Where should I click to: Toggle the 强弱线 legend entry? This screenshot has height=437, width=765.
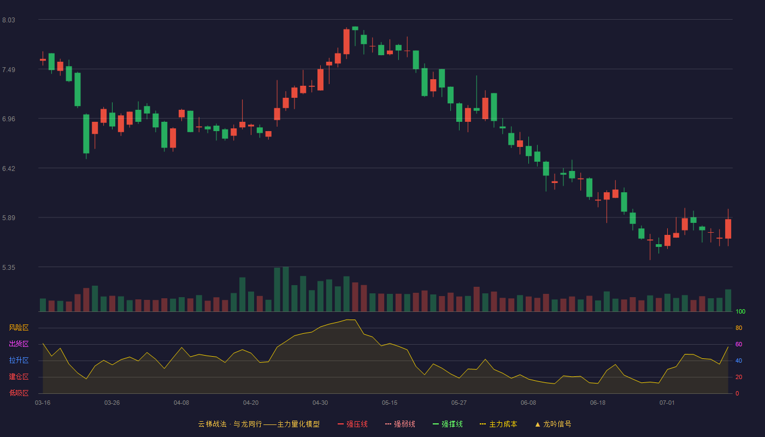[400, 424]
